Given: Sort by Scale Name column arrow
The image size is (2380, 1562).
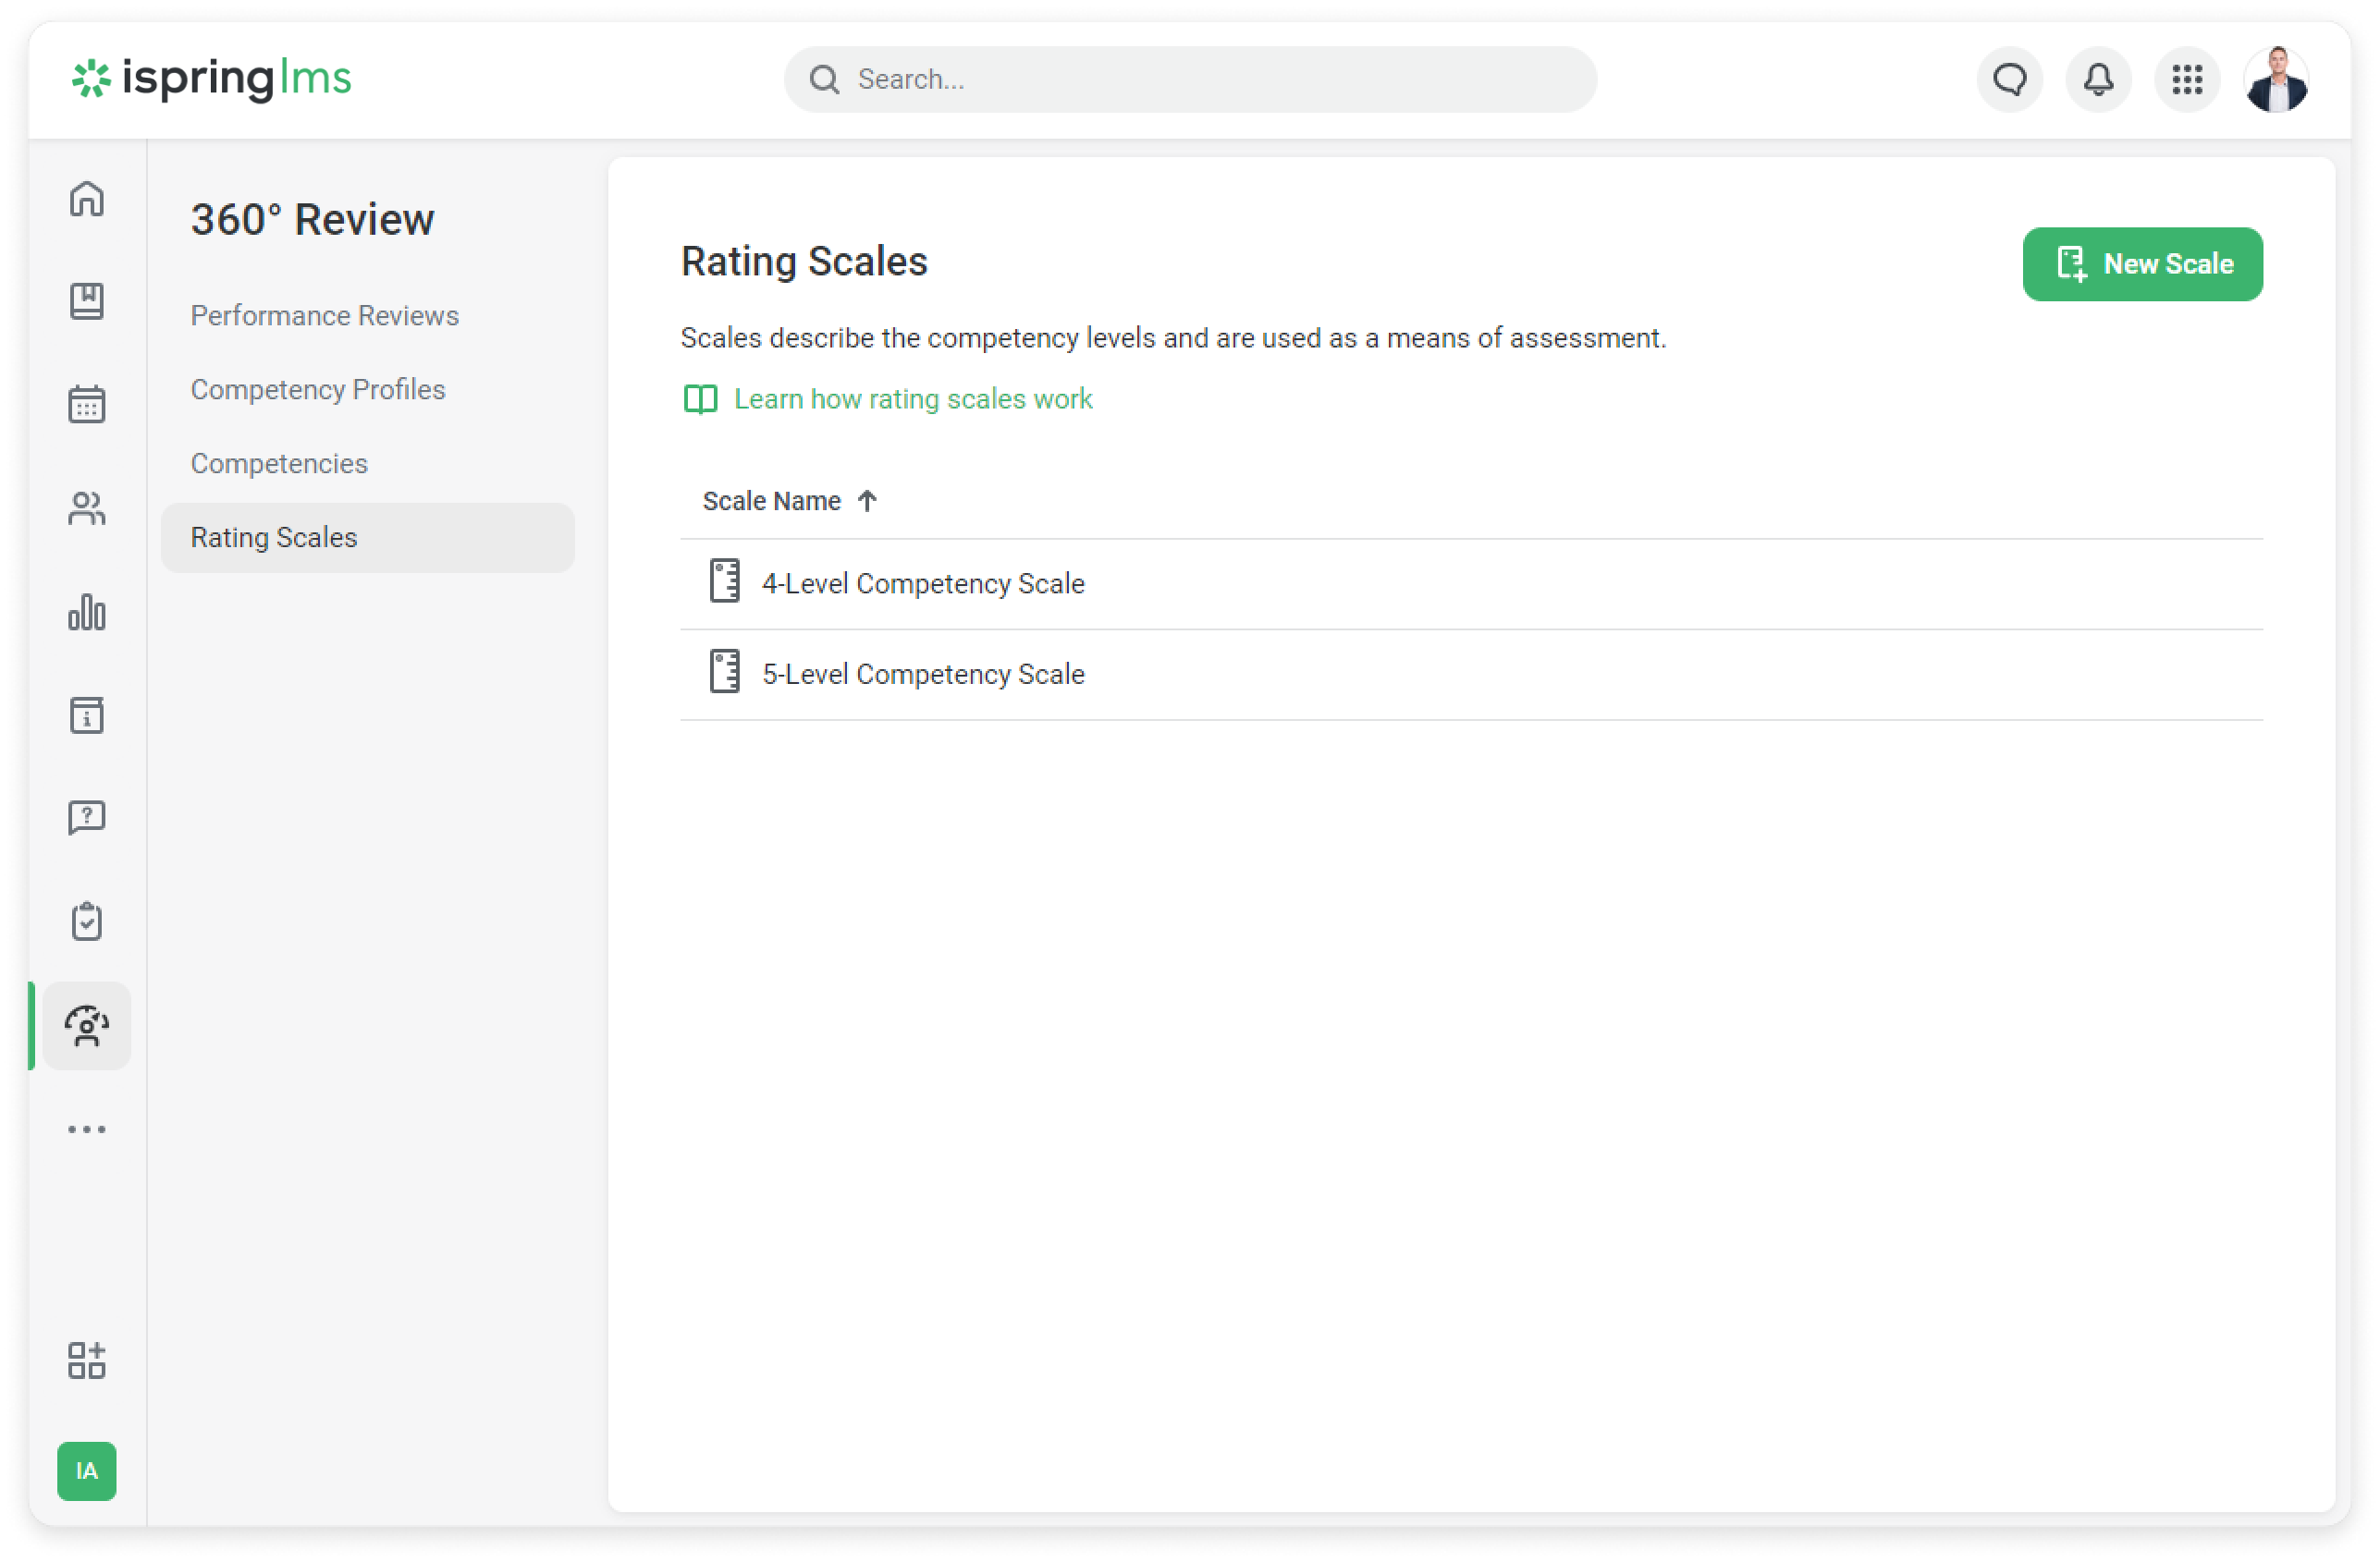Looking at the screenshot, I should (867, 501).
